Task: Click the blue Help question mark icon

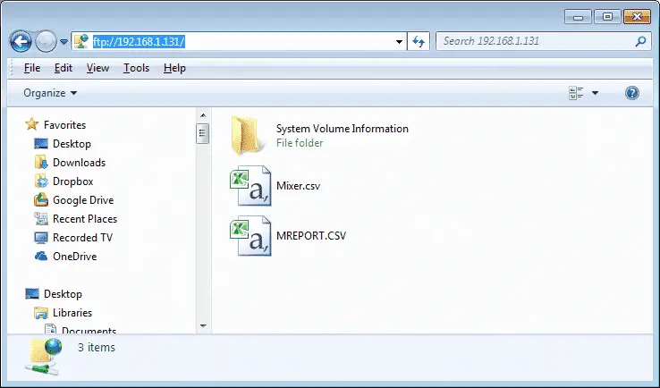Action: tap(631, 93)
